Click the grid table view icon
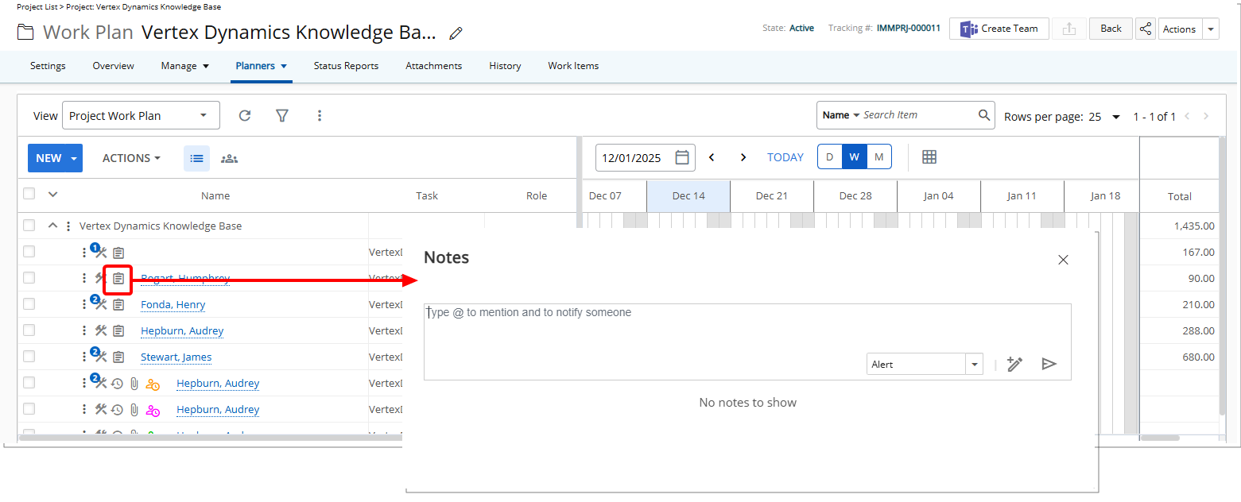 929,157
